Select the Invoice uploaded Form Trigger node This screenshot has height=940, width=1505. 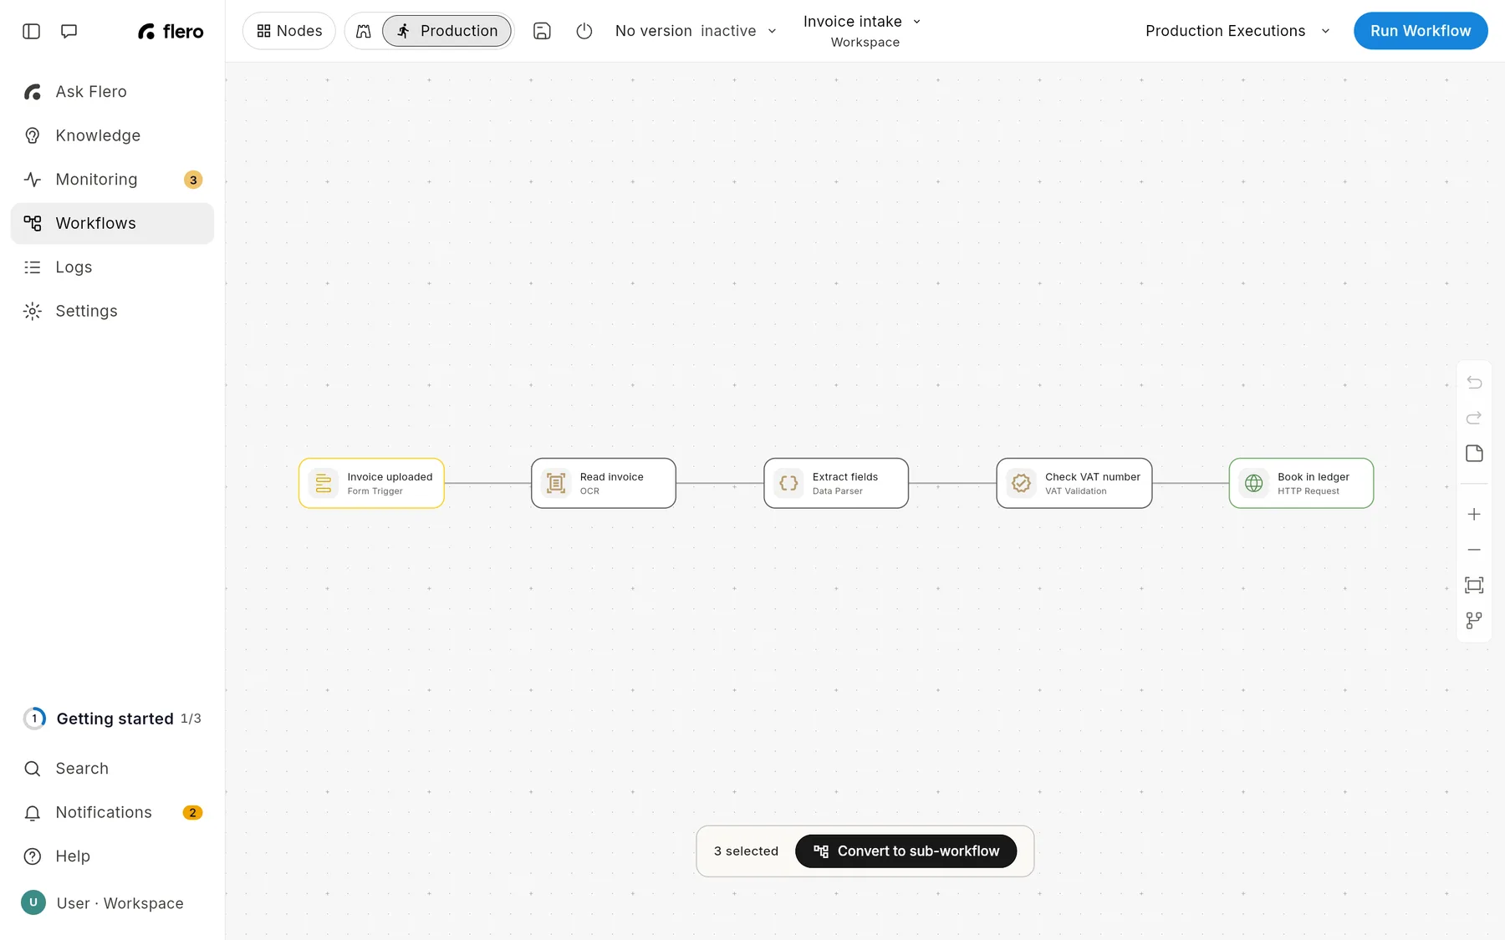point(371,483)
